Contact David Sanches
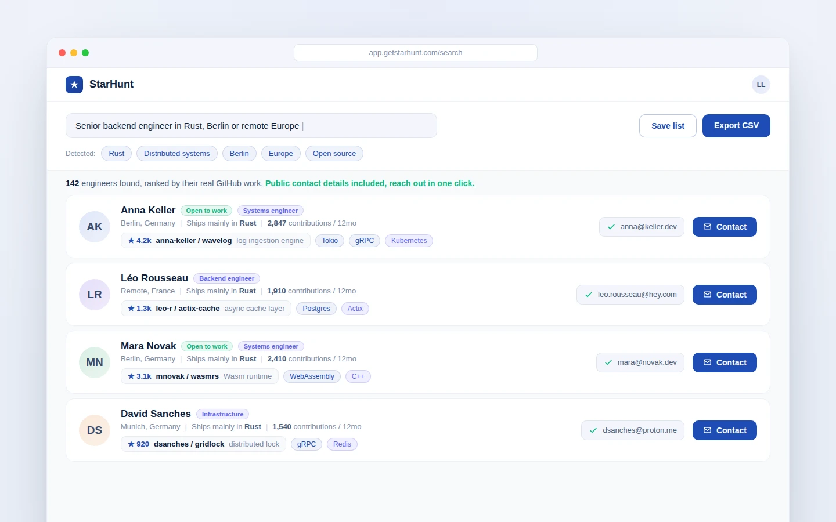The height and width of the screenshot is (522, 836). 725,430
